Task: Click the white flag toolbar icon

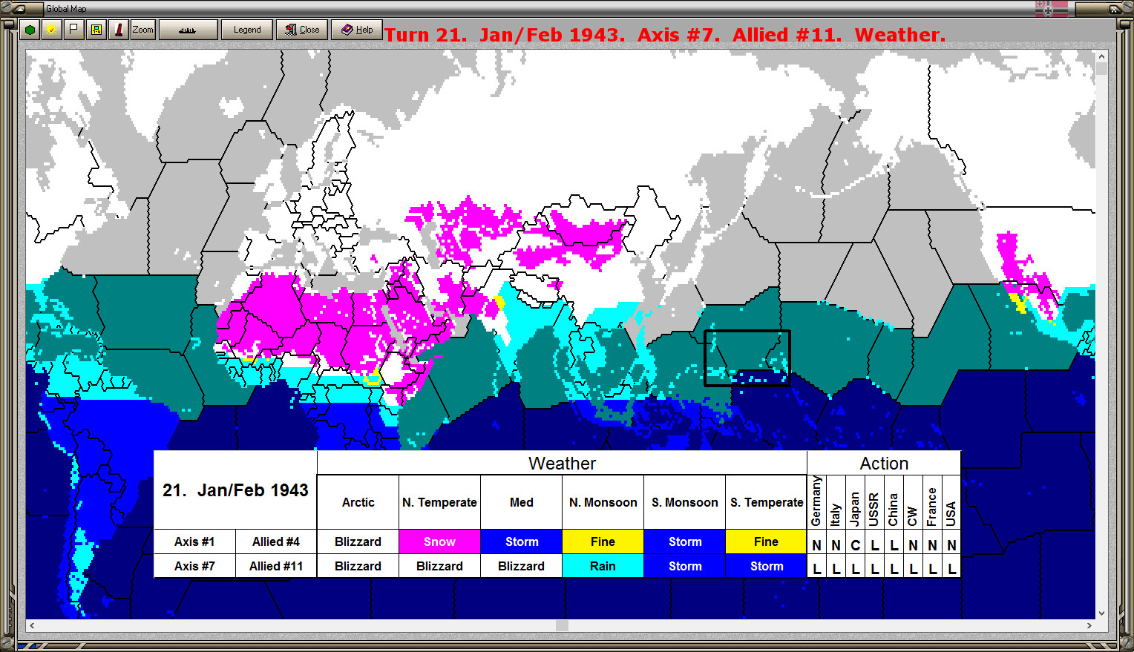Action: click(x=73, y=30)
